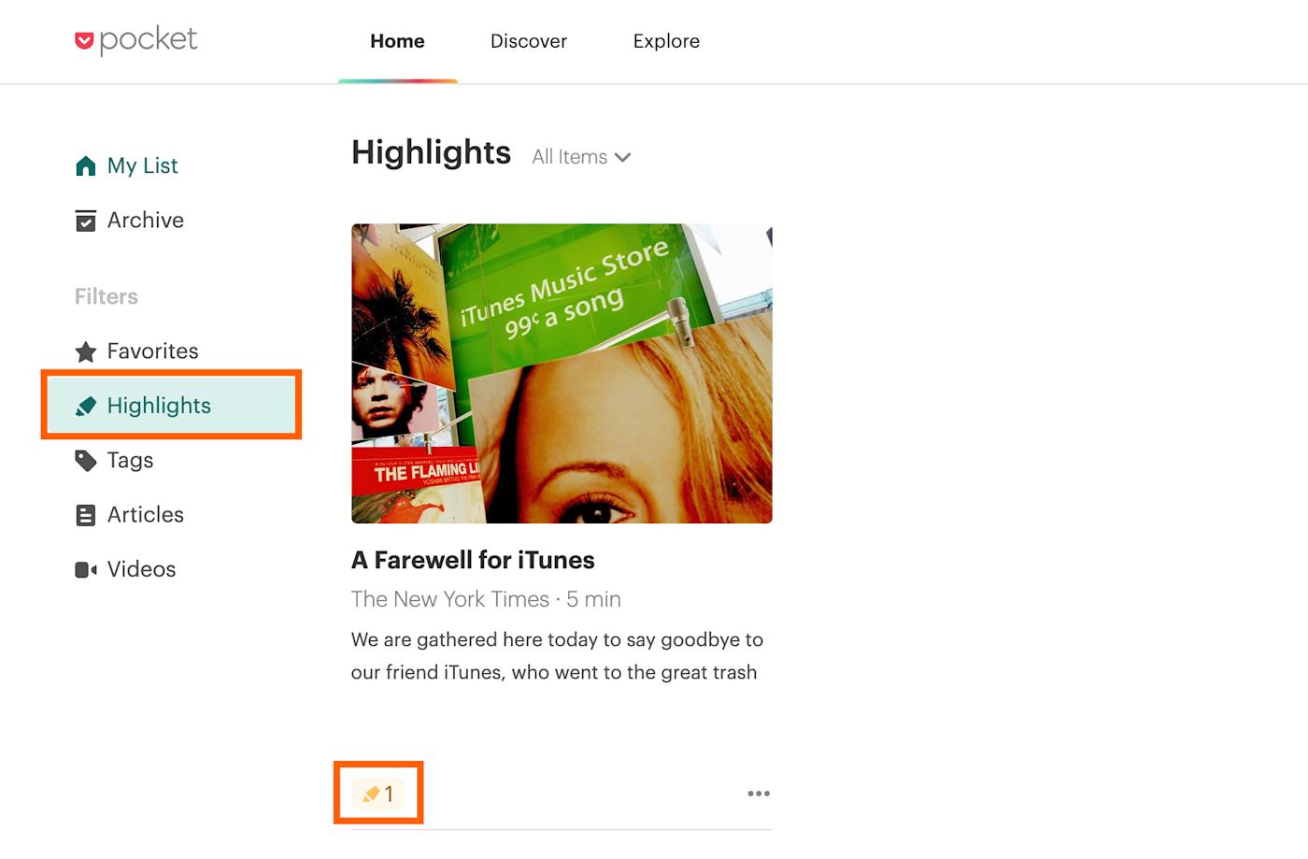Filter by Articles
The height and width of the screenshot is (859, 1308).
pos(146,515)
